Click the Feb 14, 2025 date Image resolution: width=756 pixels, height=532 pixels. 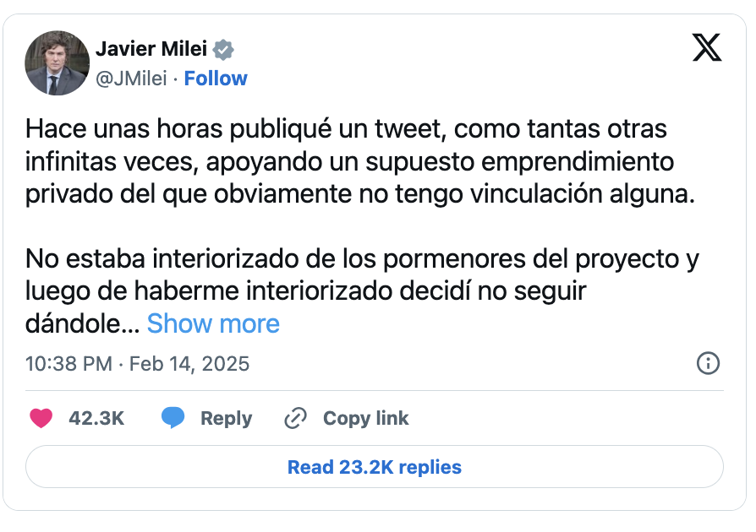coord(190,364)
